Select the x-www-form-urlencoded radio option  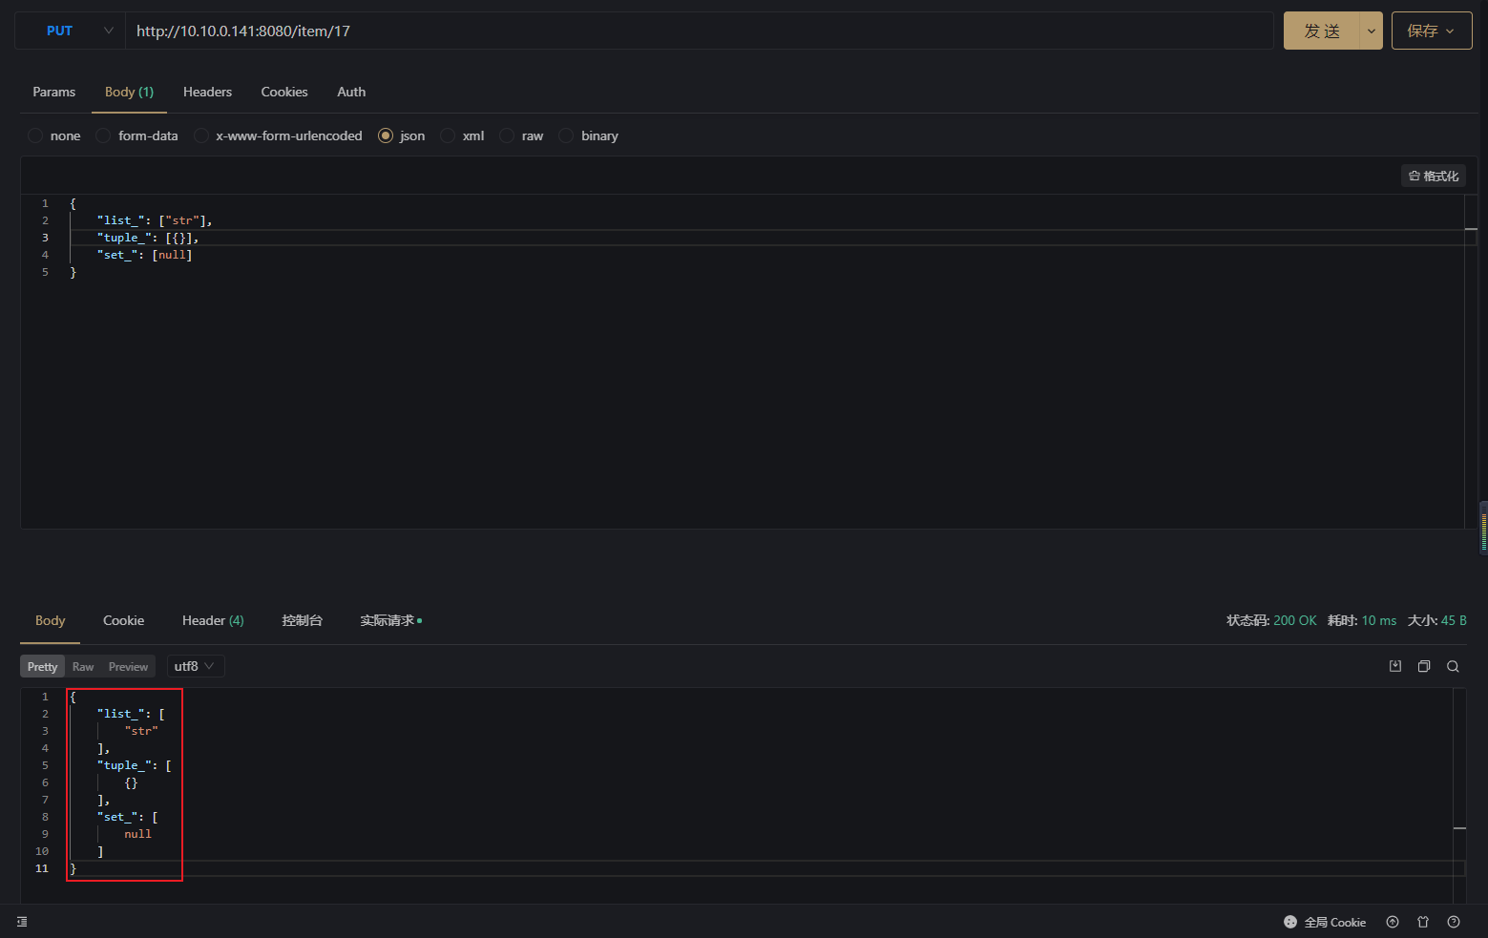(201, 135)
